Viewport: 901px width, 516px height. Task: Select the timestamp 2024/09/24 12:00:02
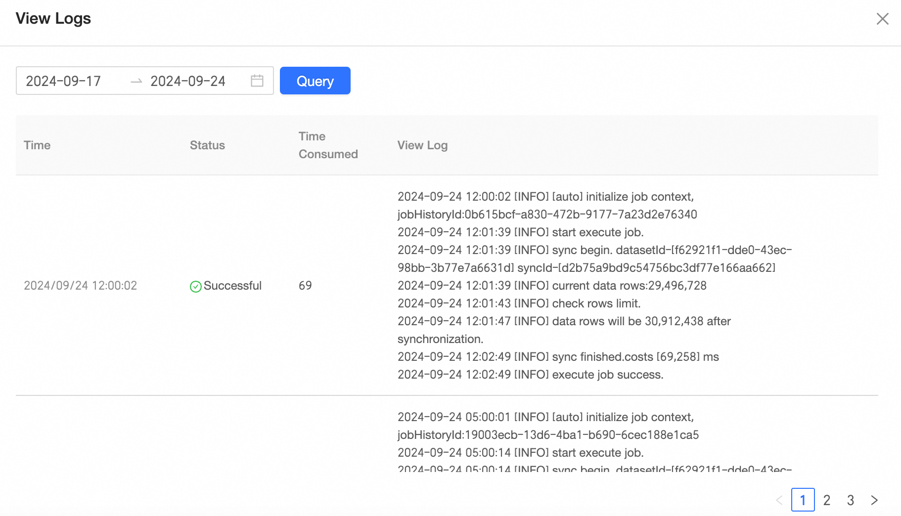click(x=80, y=286)
